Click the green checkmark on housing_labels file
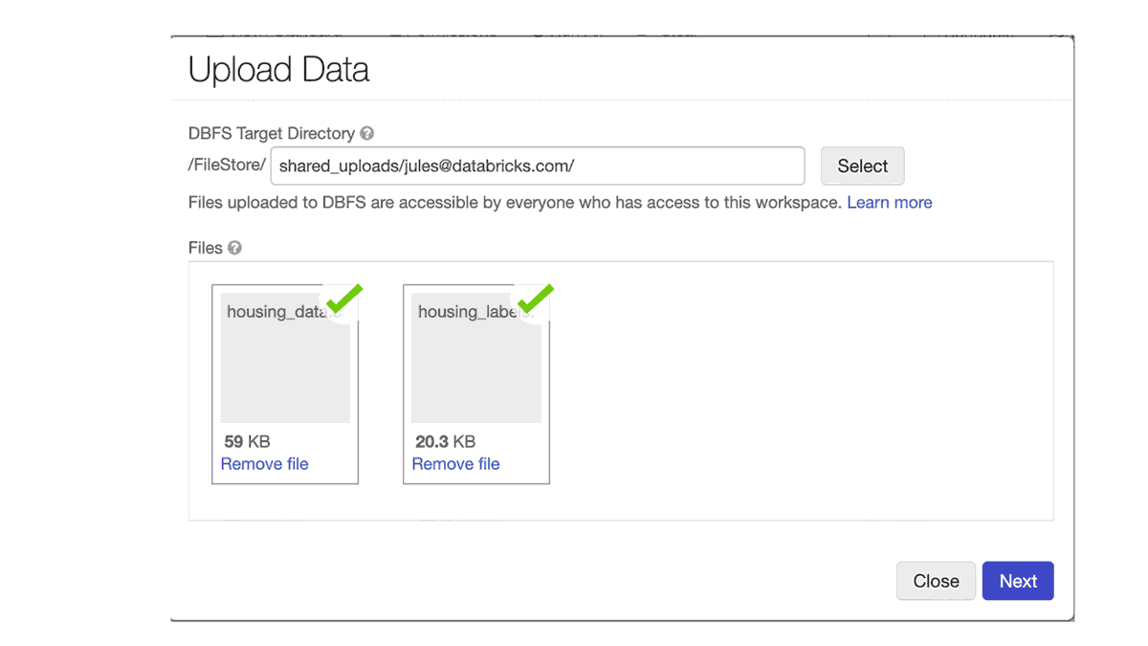1148x646 pixels. 535,299
